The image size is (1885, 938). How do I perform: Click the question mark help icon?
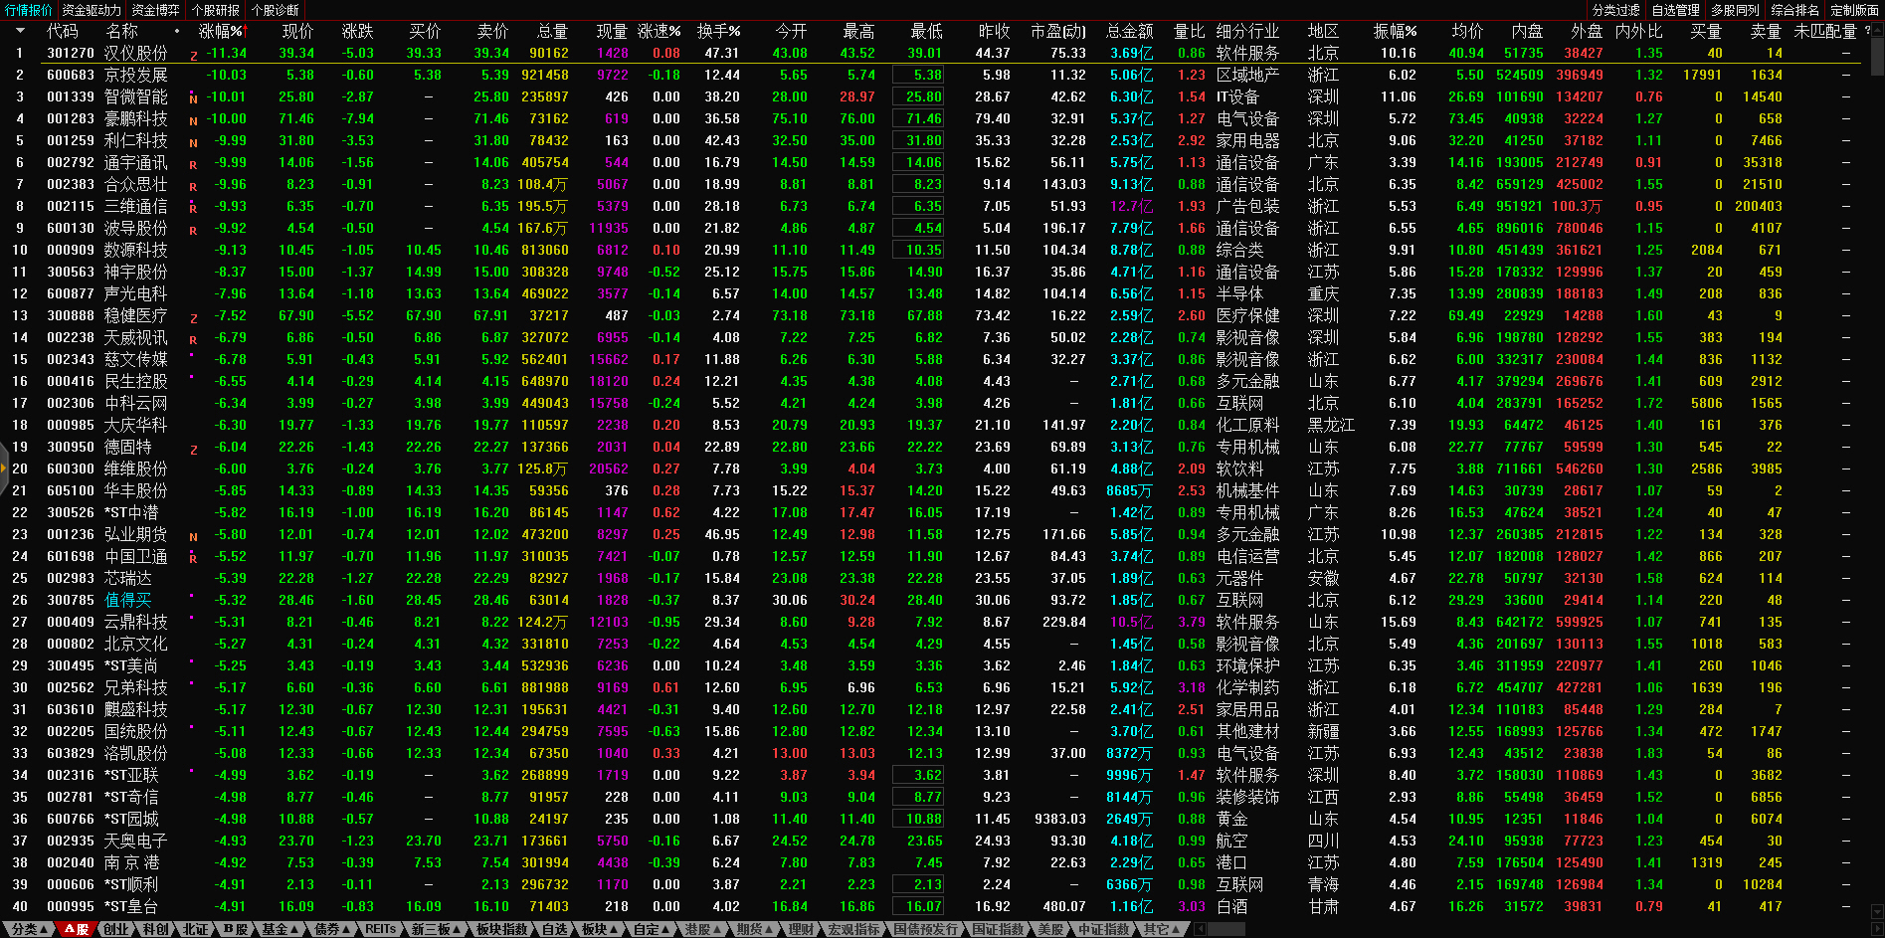[x=1867, y=31]
